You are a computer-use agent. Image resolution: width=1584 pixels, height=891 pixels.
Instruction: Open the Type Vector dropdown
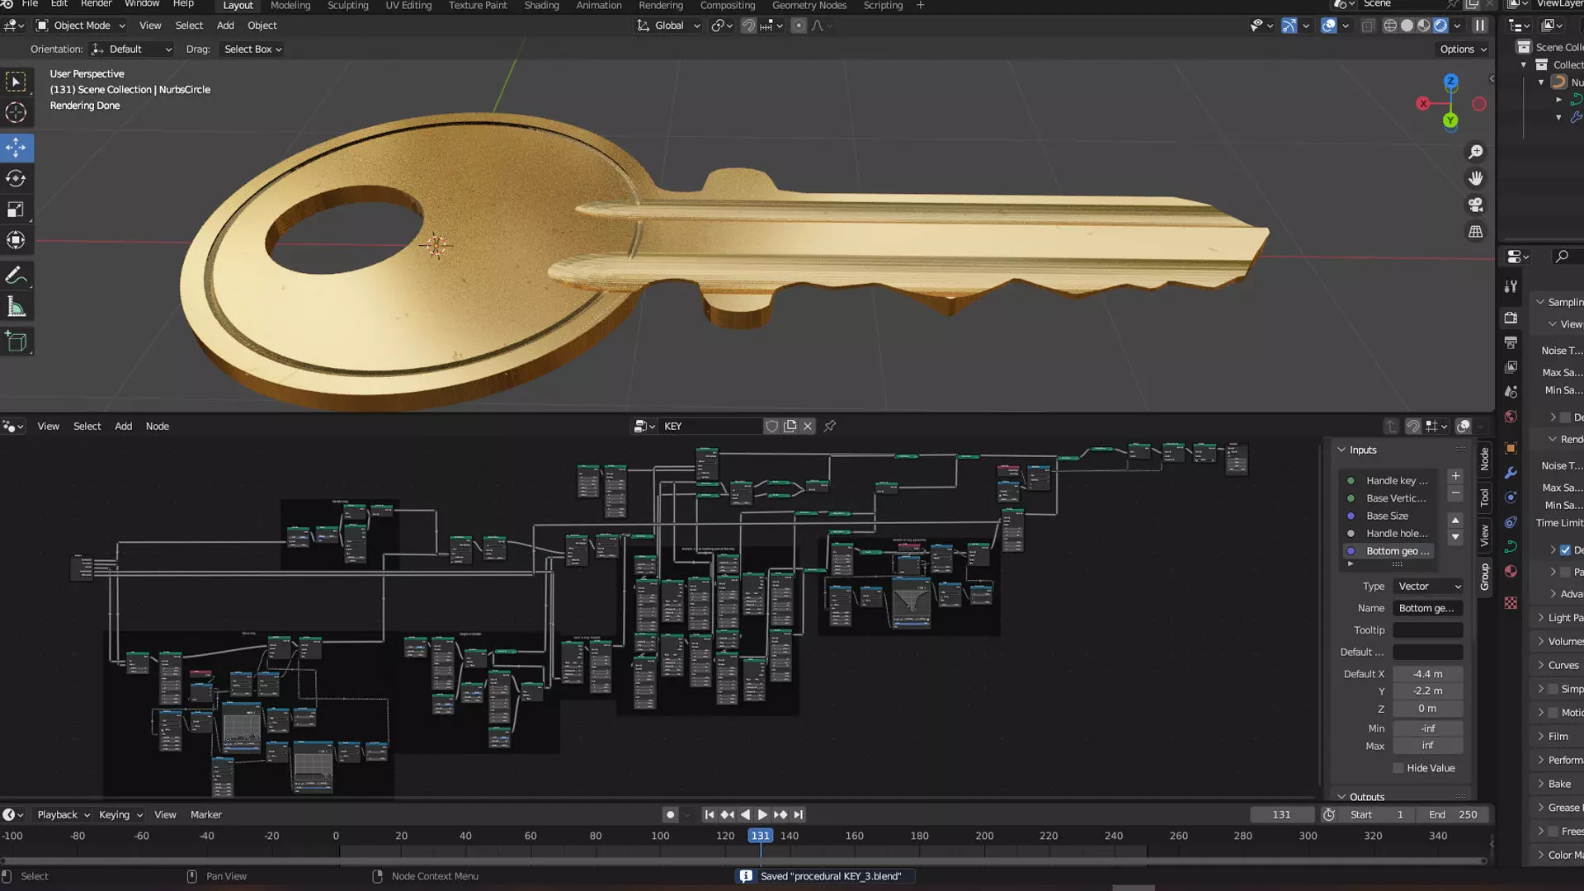point(1428,587)
